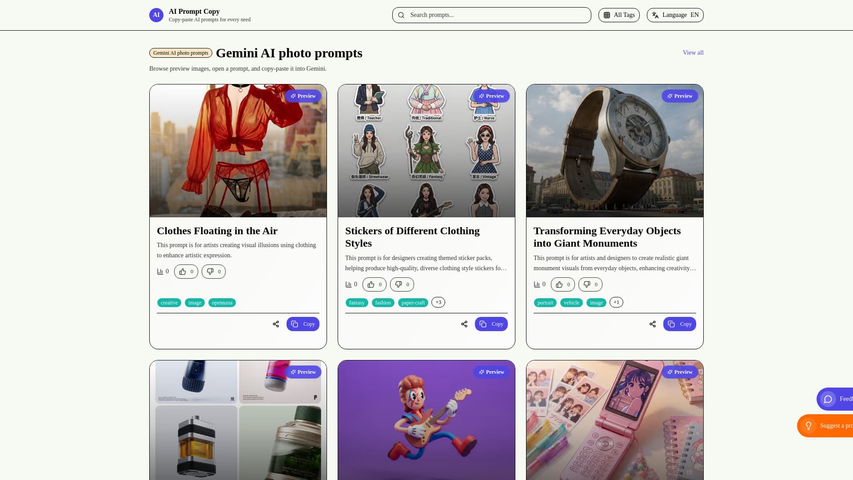This screenshot has height=480, width=853.
Task: Toggle the thumbs-up vote on Clothes Floating
Action: (185, 271)
